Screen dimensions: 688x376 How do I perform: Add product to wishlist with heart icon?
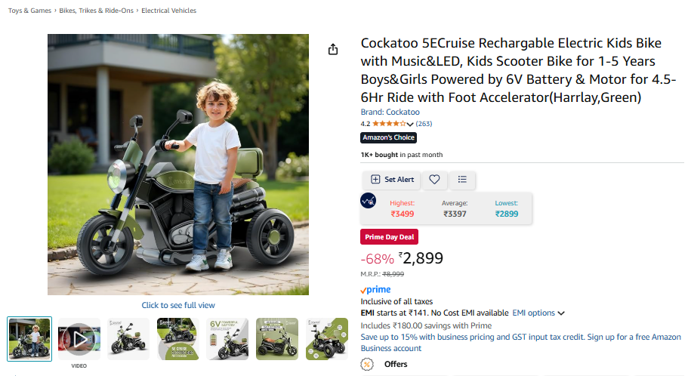[434, 180]
